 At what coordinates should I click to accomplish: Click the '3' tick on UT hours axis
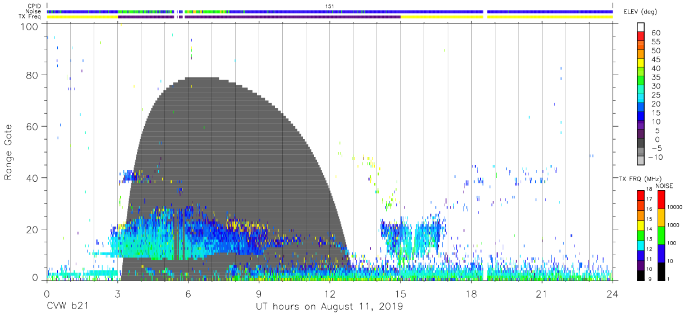(118, 294)
